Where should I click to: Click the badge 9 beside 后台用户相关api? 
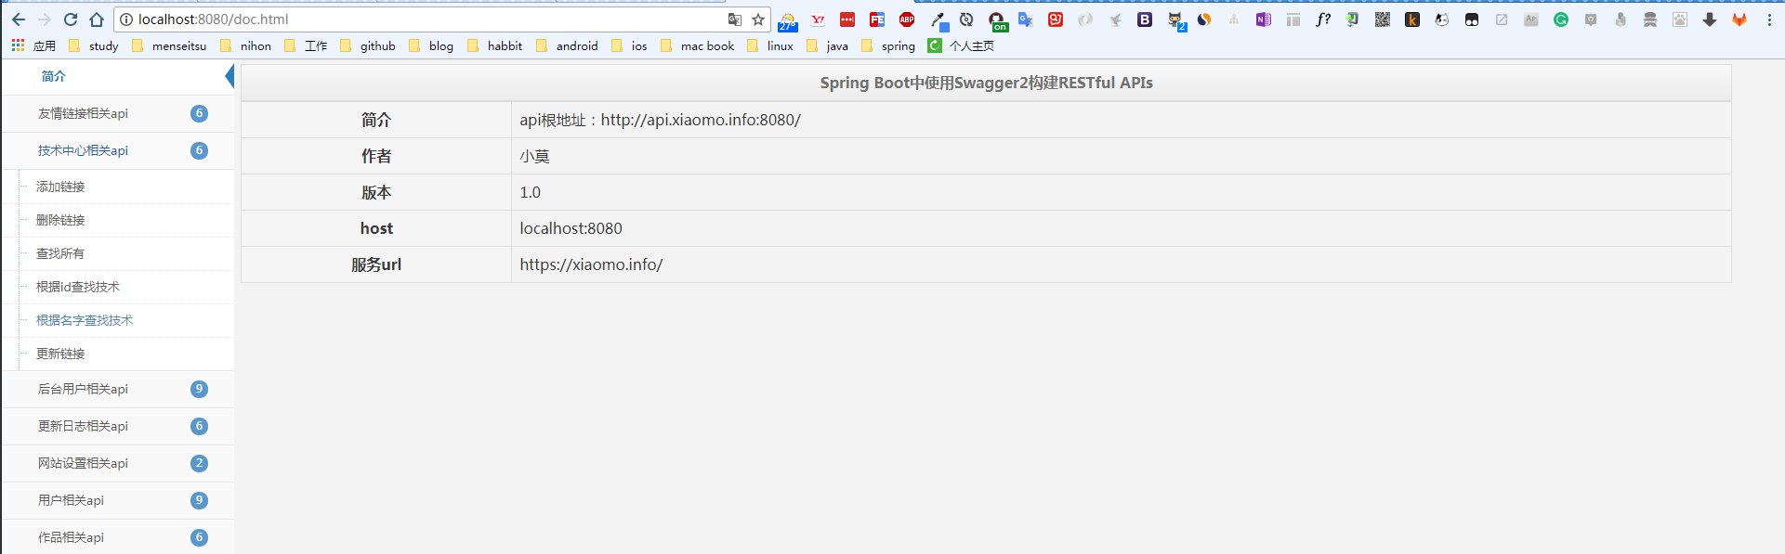[x=199, y=389]
